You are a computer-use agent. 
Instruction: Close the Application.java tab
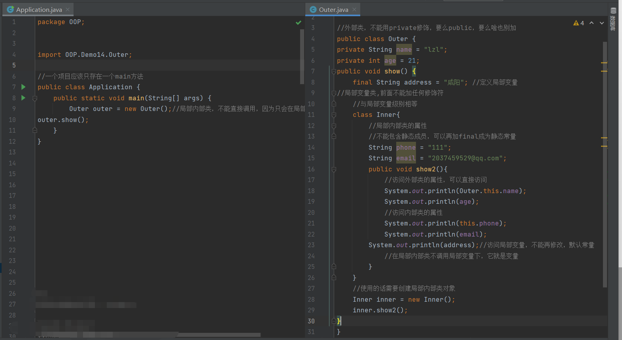(68, 9)
